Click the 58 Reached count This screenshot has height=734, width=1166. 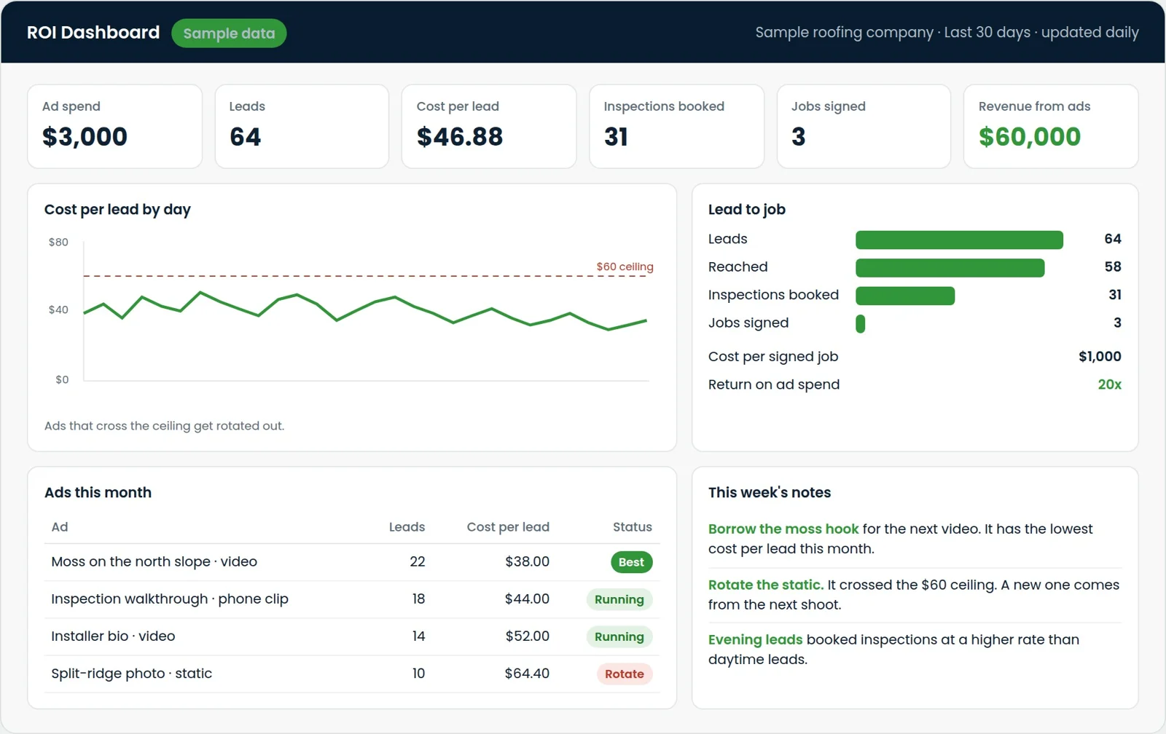[x=1112, y=267]
